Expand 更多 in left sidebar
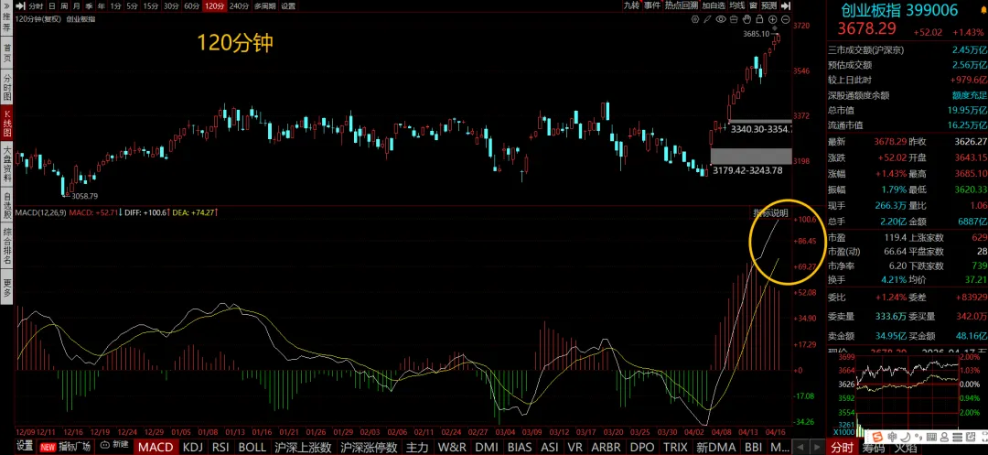 [6, 287]
